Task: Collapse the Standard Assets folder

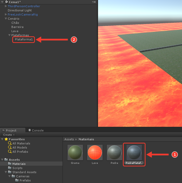Action: [6, 172]
